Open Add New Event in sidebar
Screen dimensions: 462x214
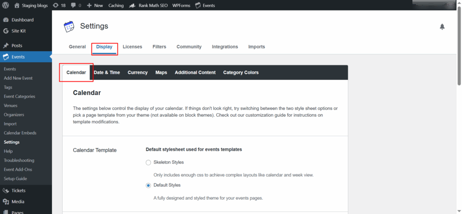18,78
